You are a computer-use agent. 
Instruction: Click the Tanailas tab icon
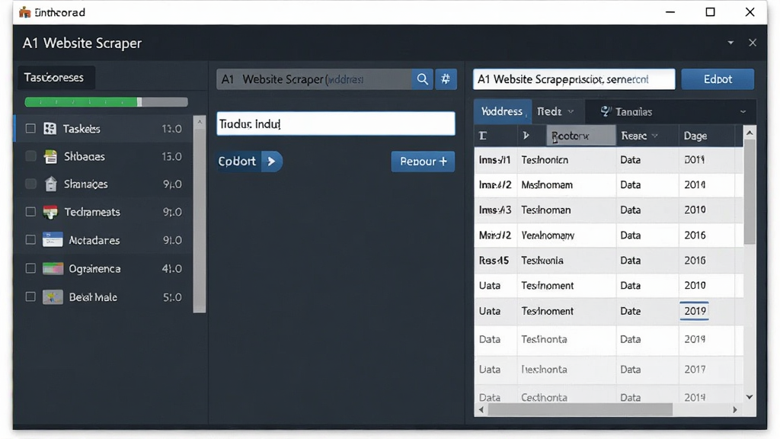[606, 111]
